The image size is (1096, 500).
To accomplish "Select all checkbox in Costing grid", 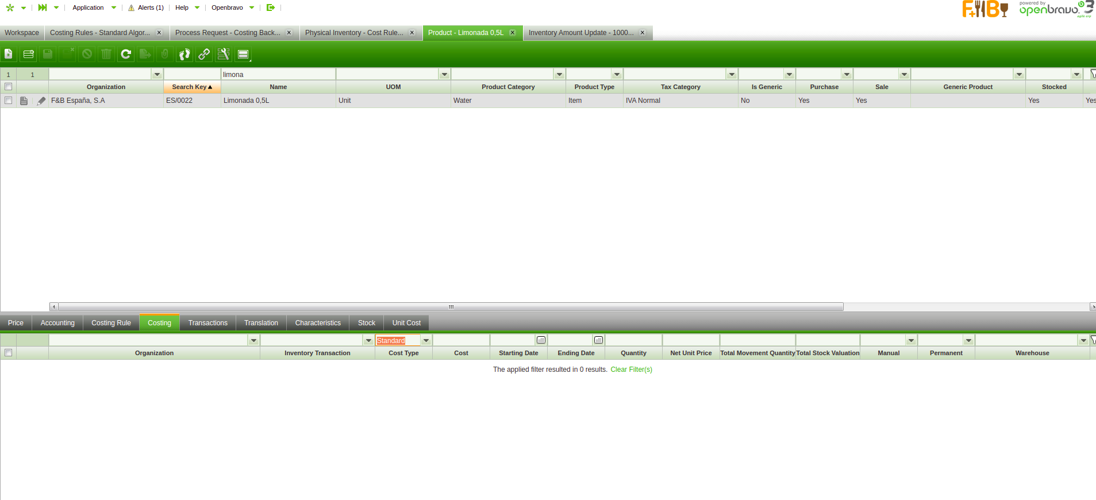I will (x=8, y=353).
